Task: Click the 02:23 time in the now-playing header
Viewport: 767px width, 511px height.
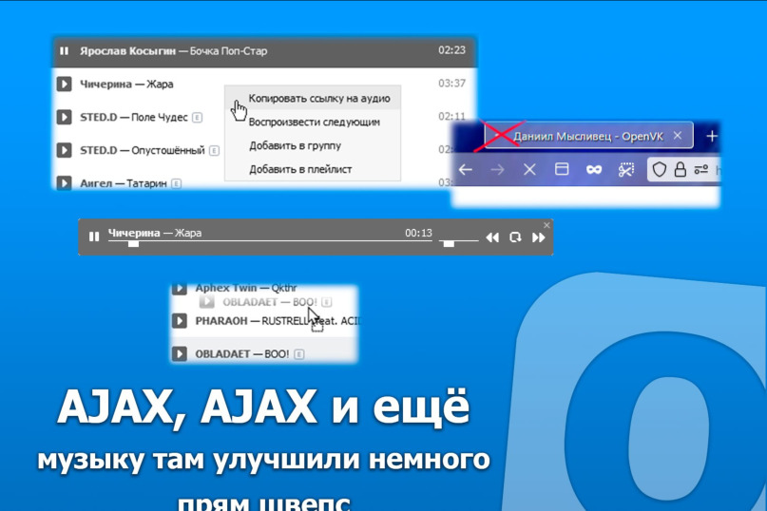Action: tap(451, 50)
